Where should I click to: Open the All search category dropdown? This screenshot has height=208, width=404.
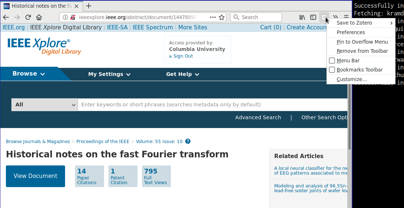[44, 105]
